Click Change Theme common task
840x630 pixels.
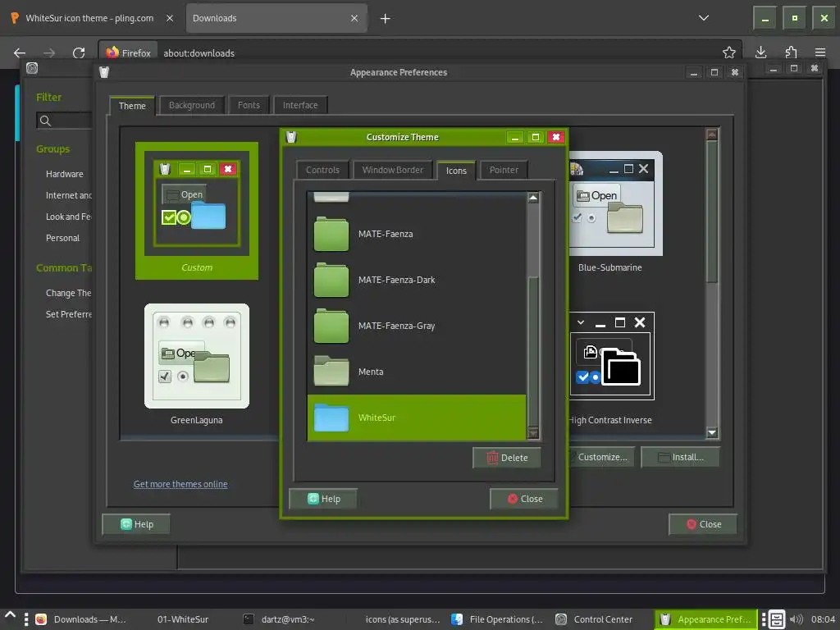69,293
